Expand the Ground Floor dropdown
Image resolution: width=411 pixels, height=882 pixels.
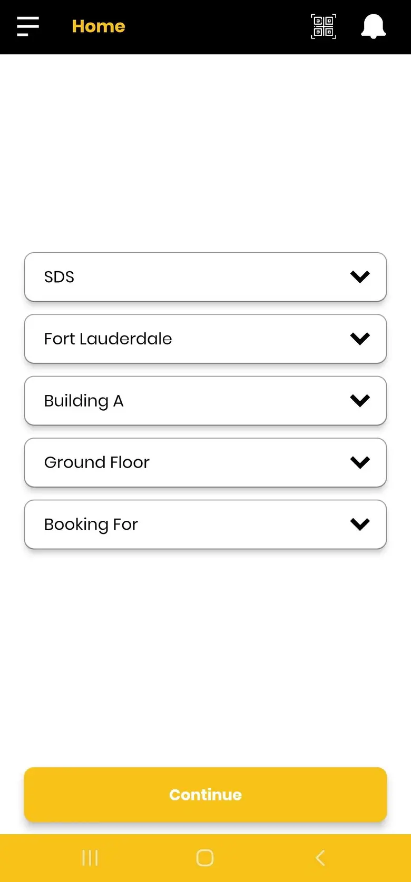pyautogui.click(x=205, y=462)
